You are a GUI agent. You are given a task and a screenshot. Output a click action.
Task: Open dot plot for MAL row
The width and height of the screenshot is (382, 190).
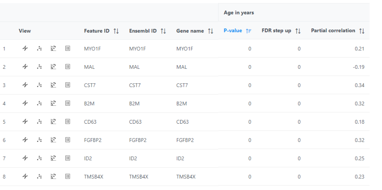[39, 66]
